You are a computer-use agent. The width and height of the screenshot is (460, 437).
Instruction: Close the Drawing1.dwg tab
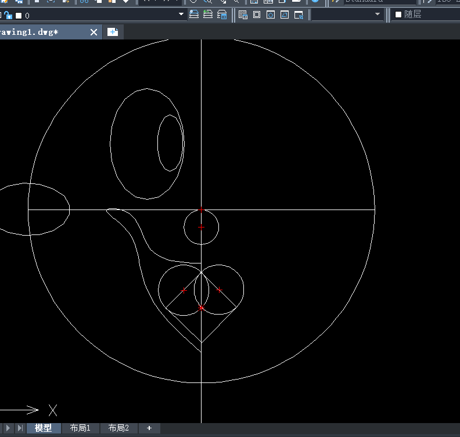tap(94, 32)
